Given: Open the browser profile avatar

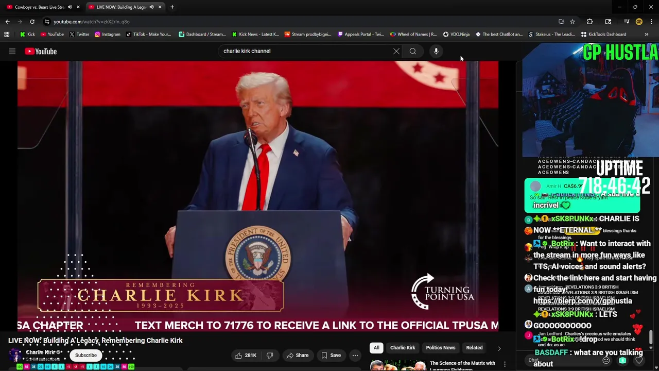Looking at the screenshot, I should point(639,22).
